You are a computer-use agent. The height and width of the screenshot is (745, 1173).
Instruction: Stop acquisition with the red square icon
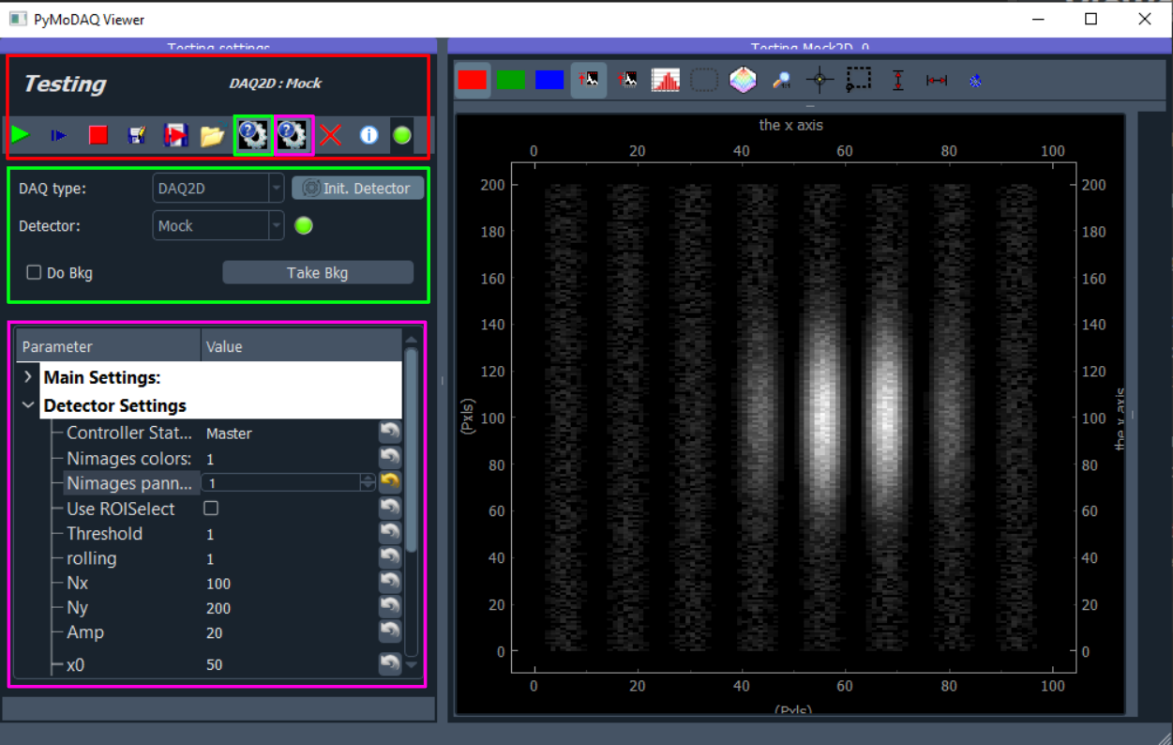point(98,136)
